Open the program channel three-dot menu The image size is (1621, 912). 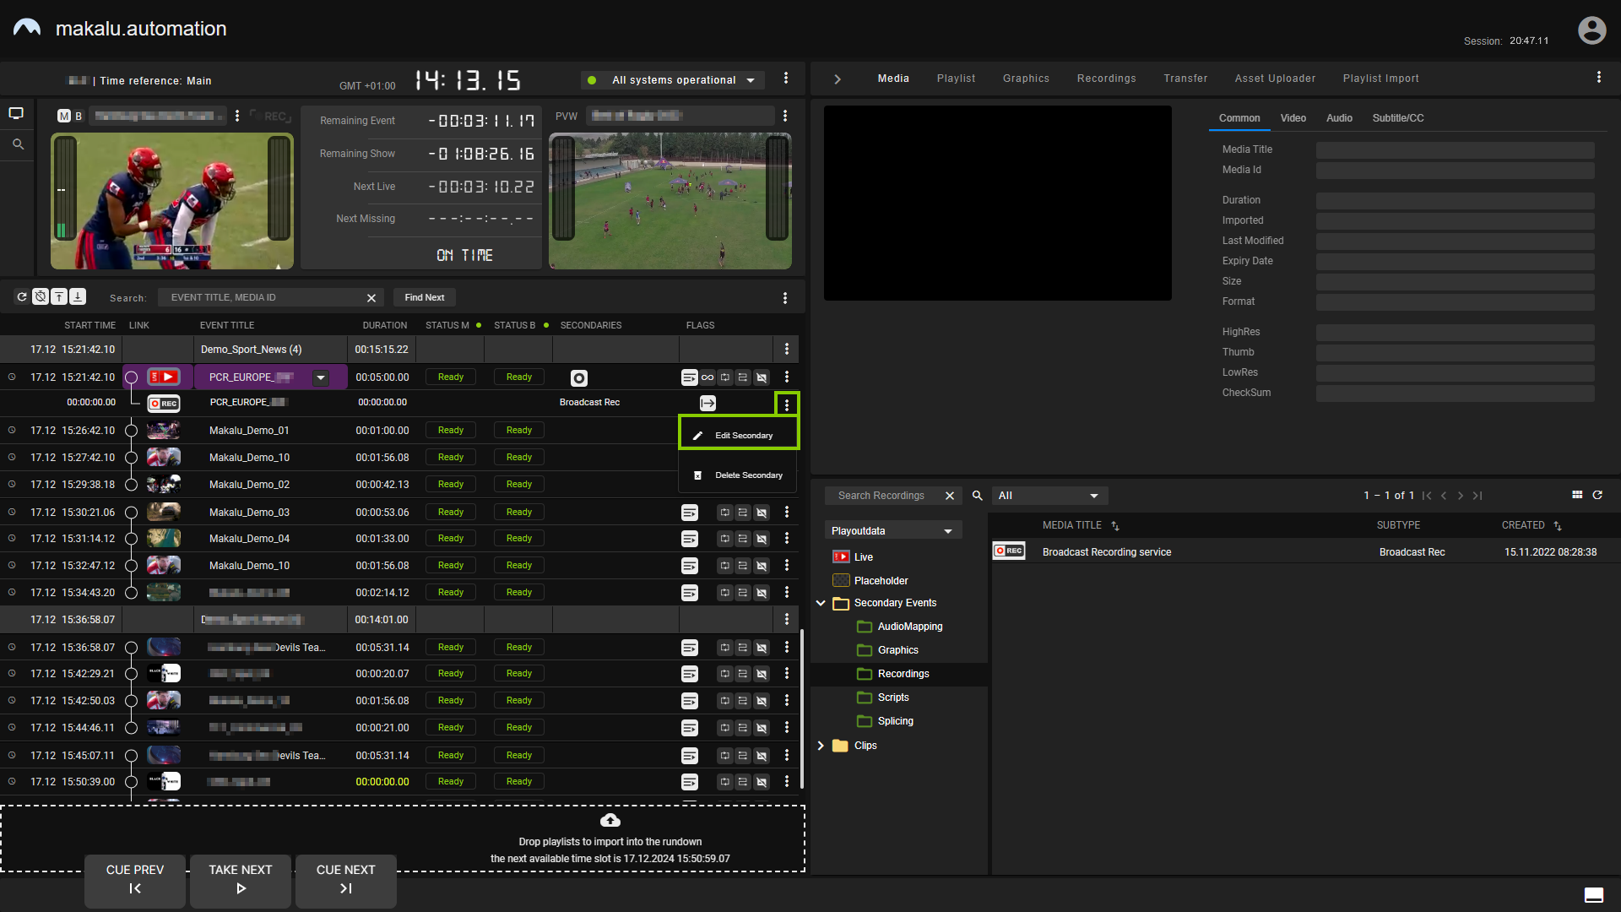click(237, 116)
